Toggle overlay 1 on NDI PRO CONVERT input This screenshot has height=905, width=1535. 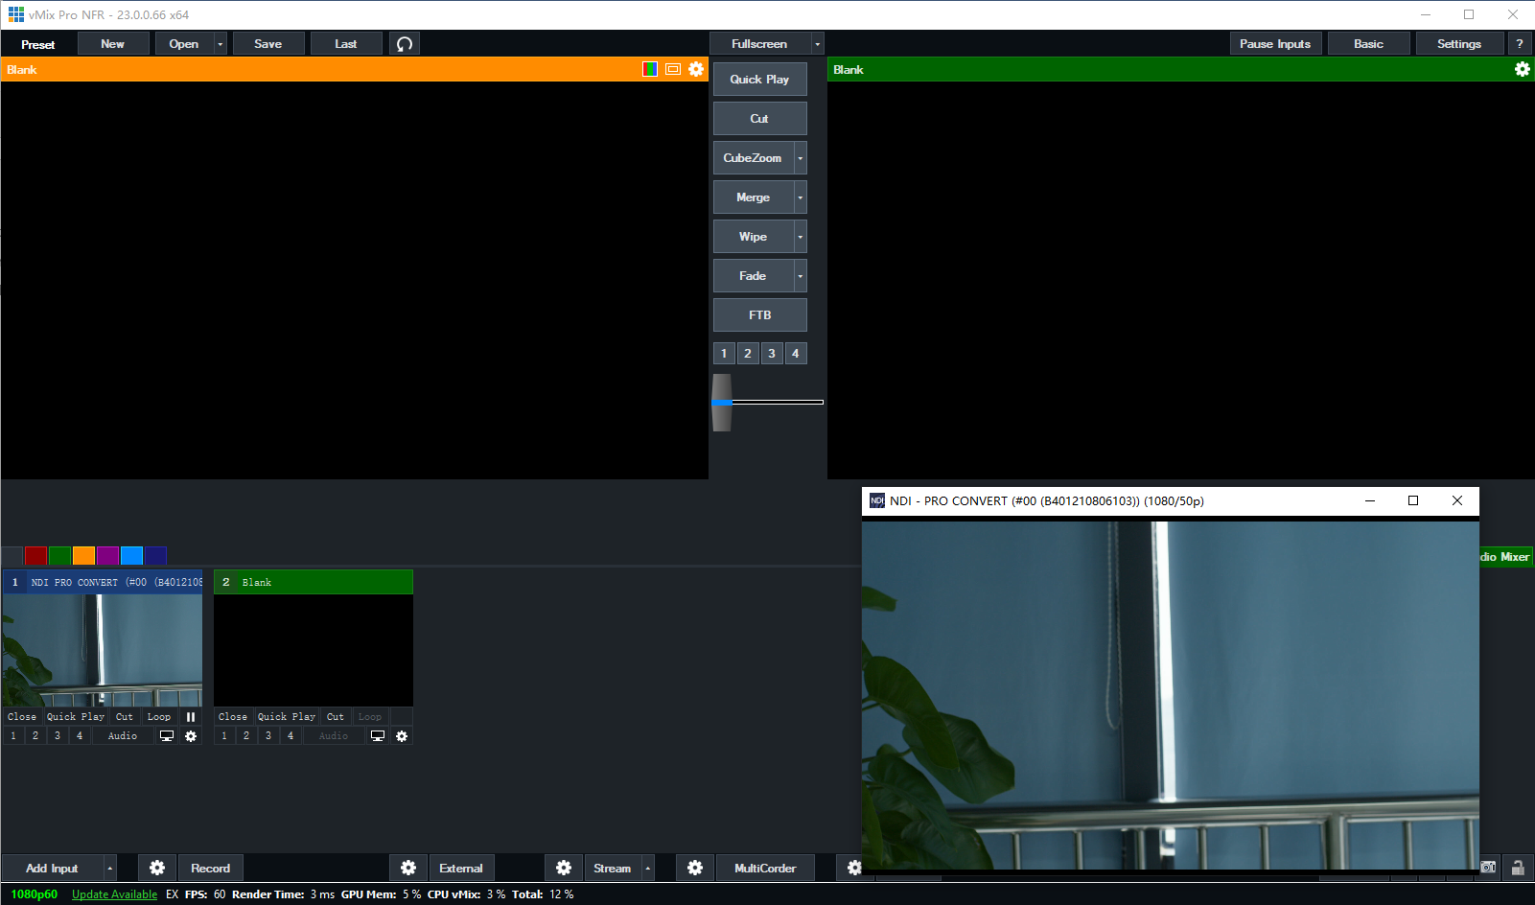click(13, 736)
